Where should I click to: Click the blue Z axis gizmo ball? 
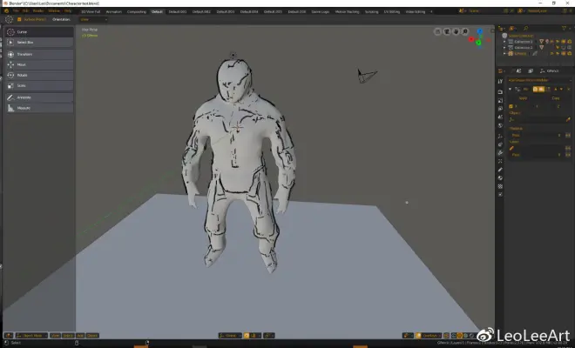click(480, 32)
